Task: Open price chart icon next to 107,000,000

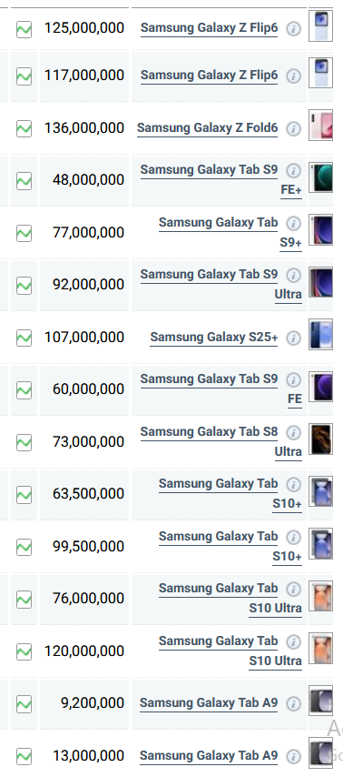Action: tap(24, 338)
